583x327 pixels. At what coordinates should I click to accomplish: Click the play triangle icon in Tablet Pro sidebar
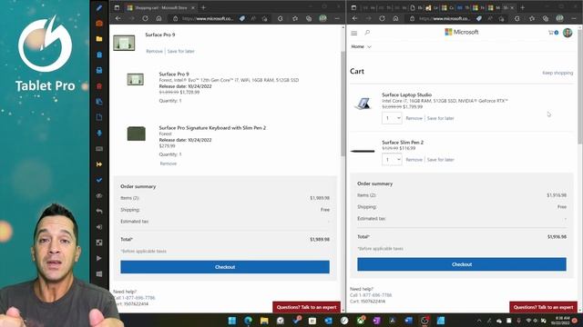99,258
